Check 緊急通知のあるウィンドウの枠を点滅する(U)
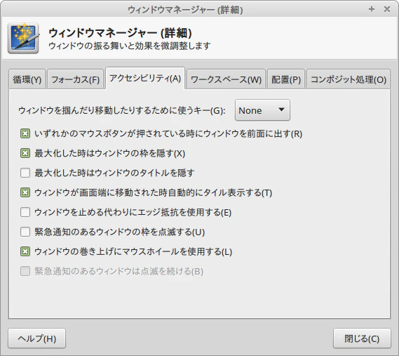Screen dimensions: 399x356 click(25, 232)
